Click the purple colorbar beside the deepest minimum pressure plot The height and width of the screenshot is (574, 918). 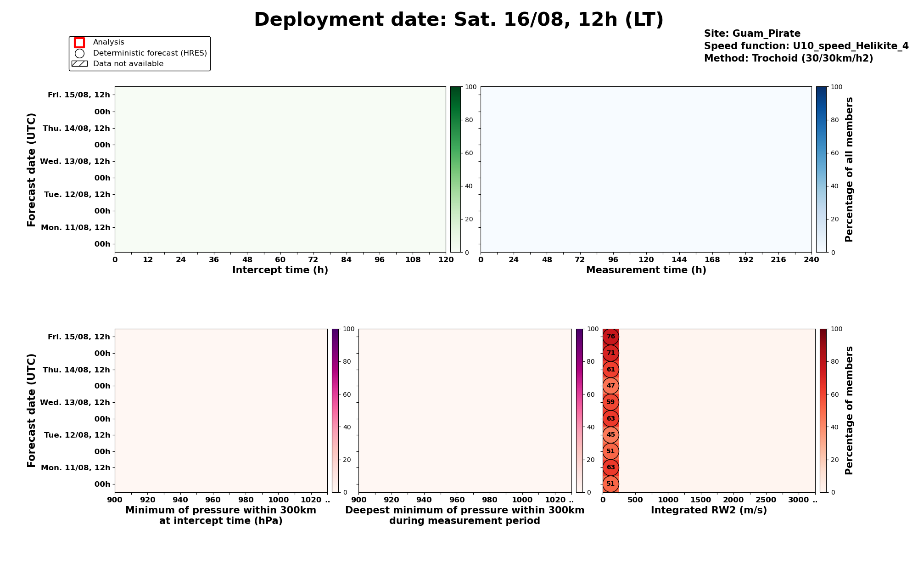point(580,411)
